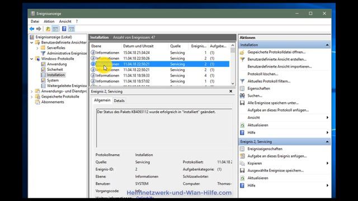Open the Aktion menu
The width and height of the screenshot is (358, 201).
click(49, 21)
